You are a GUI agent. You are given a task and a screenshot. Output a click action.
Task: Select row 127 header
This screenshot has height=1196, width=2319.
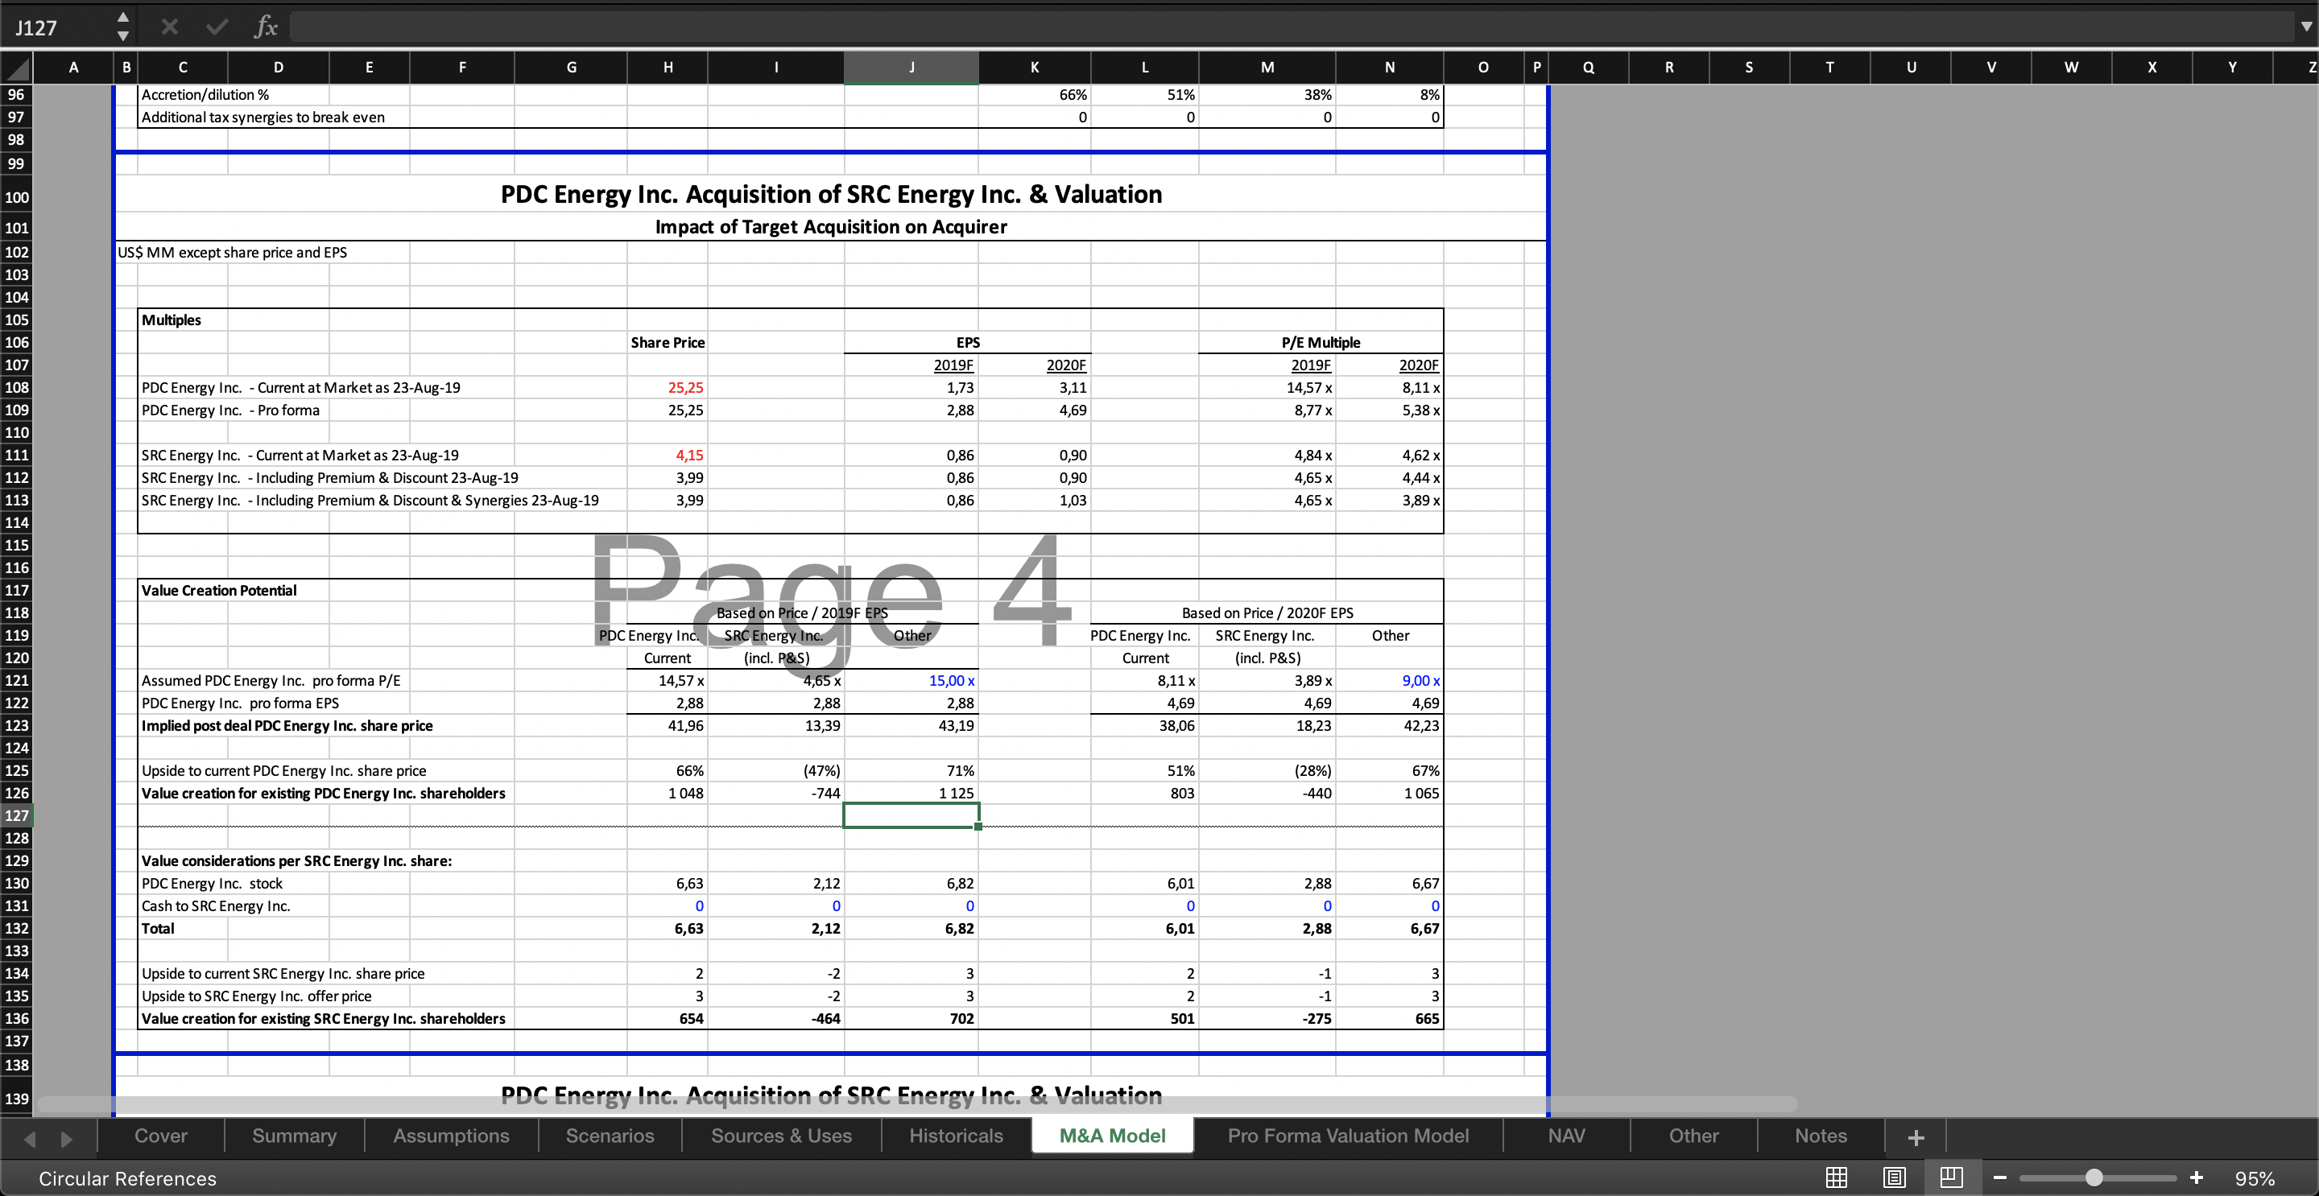pos(17,815)
